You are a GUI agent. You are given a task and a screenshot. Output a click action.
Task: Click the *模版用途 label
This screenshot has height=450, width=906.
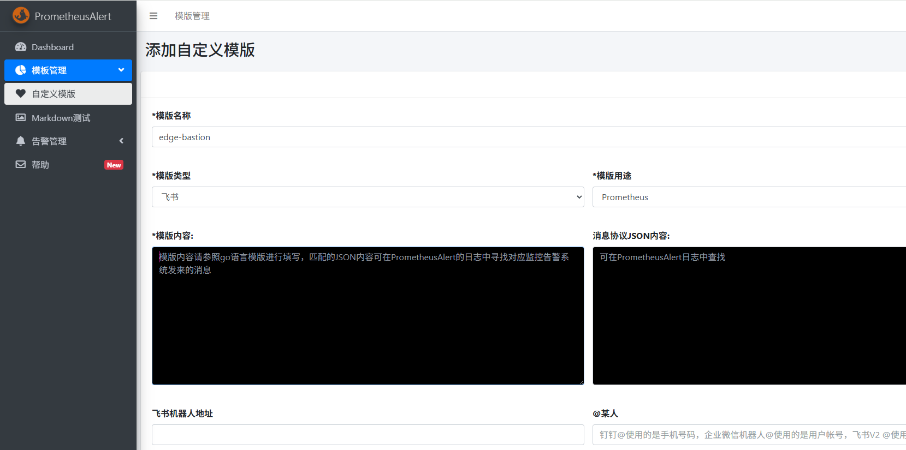(612, 176)
